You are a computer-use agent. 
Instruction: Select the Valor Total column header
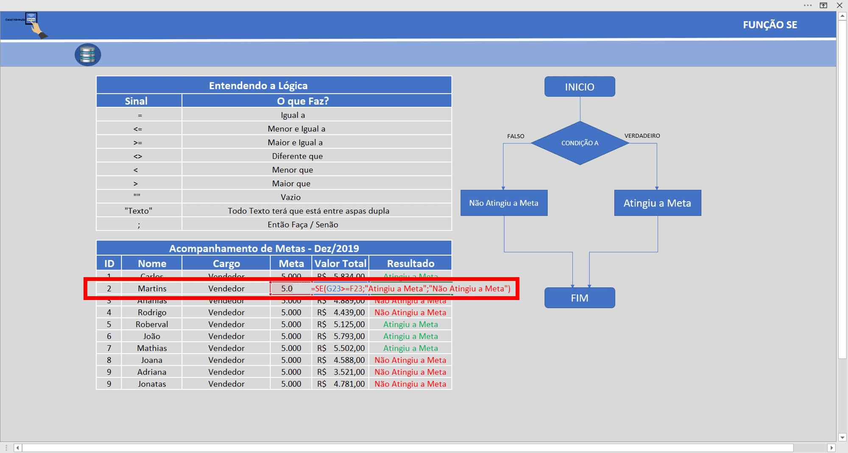point(340,263)
